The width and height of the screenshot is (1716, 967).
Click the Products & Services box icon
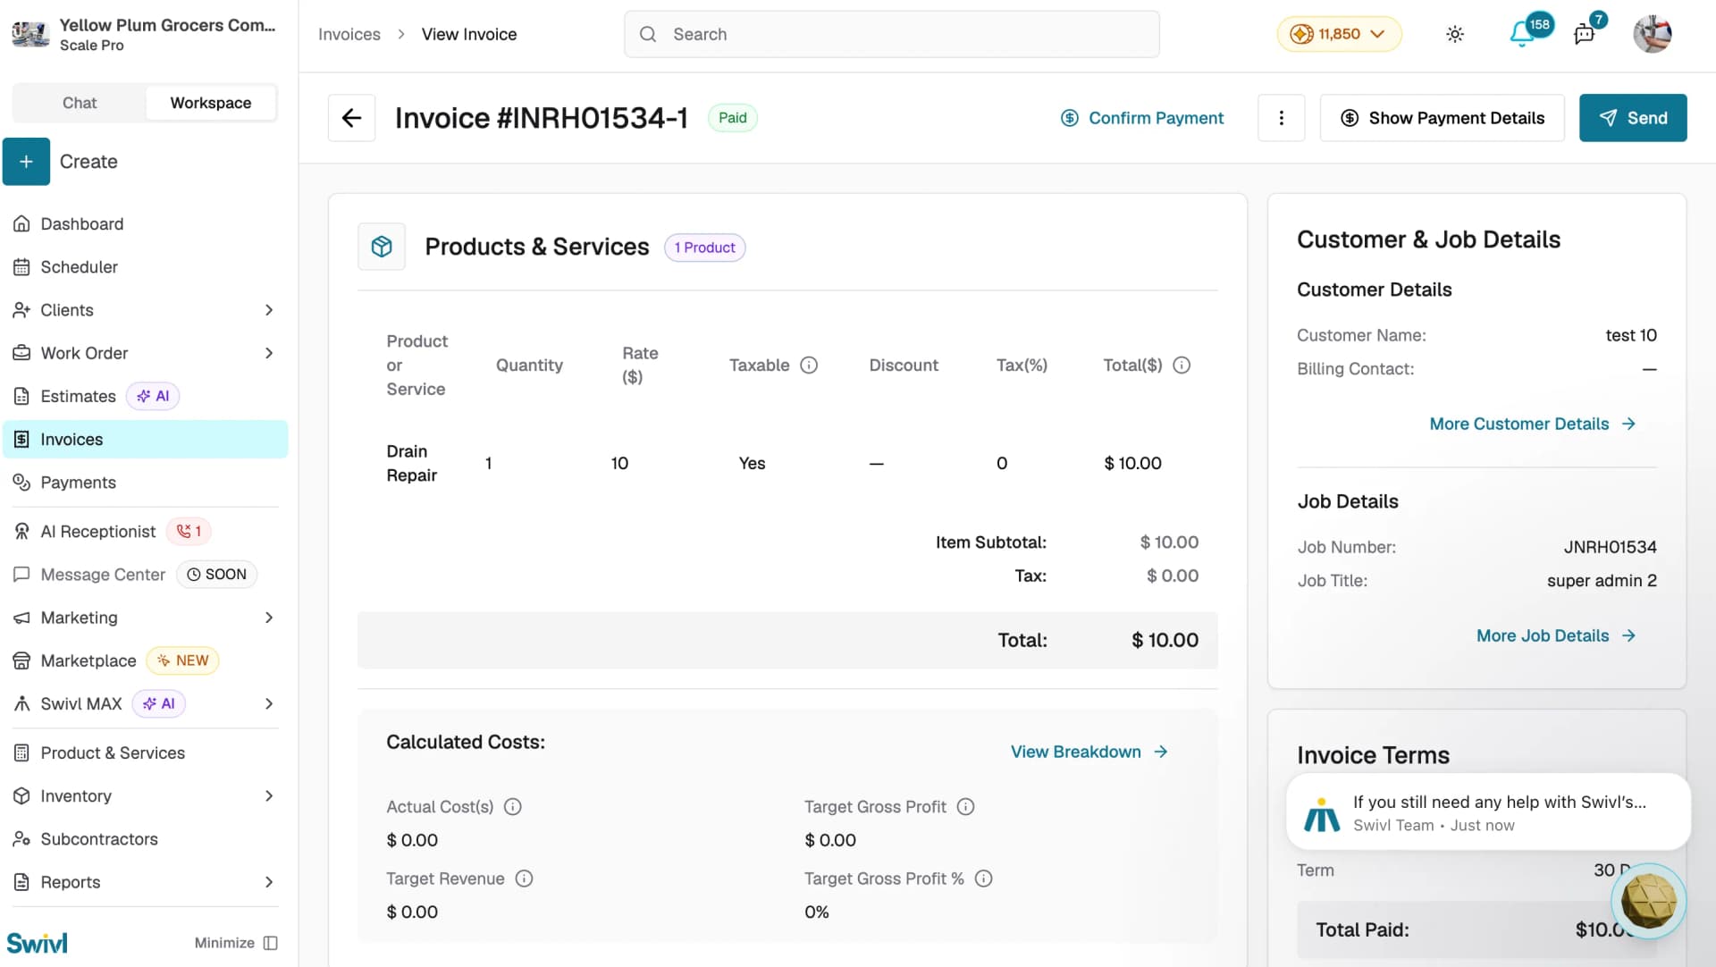pyautogui.click(x=382, y=247)
